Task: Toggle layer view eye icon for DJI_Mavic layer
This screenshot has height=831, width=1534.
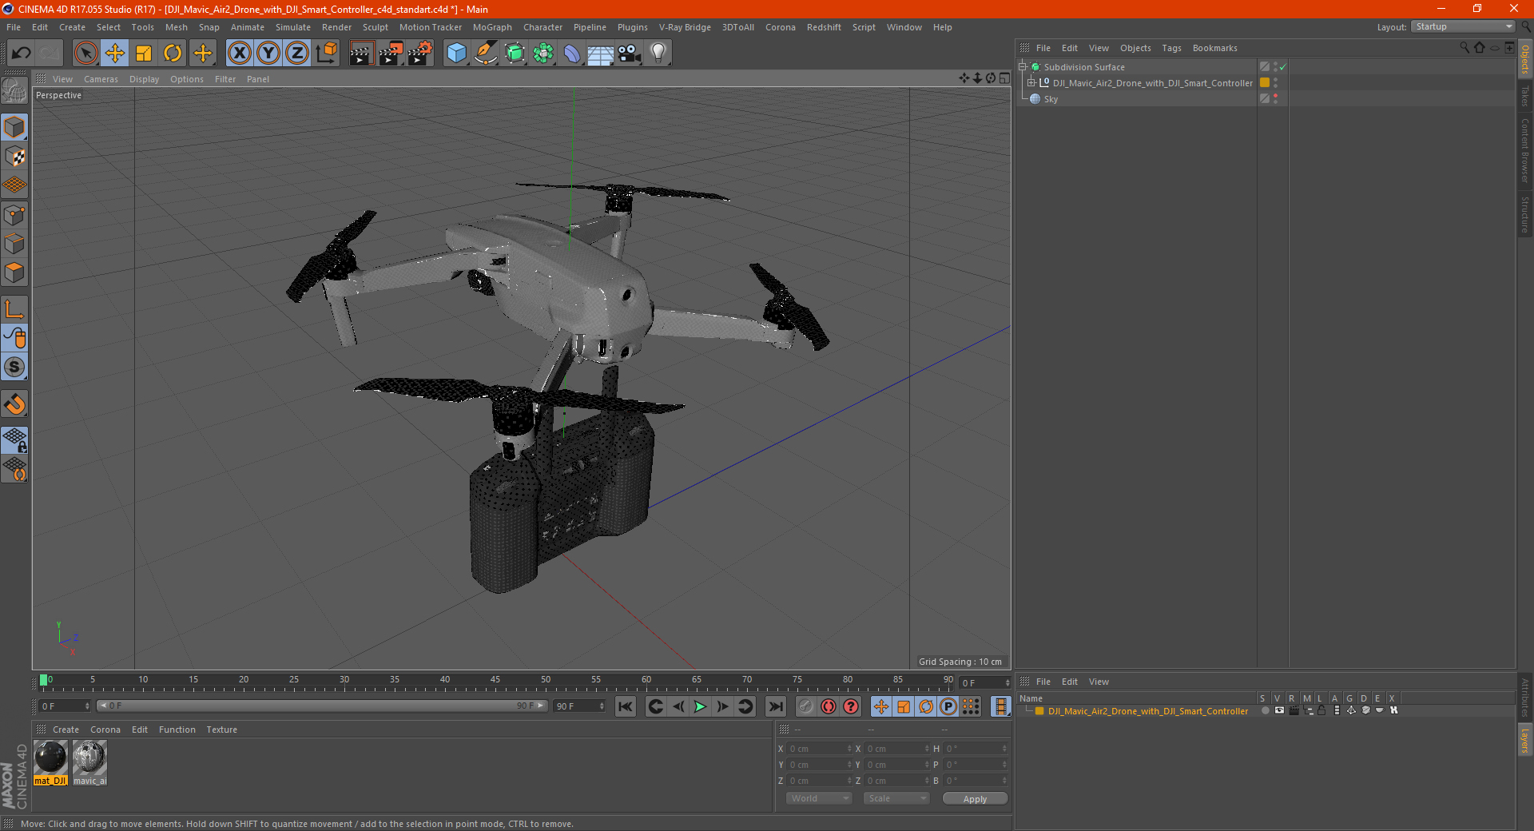Action: pos(1279,710)
